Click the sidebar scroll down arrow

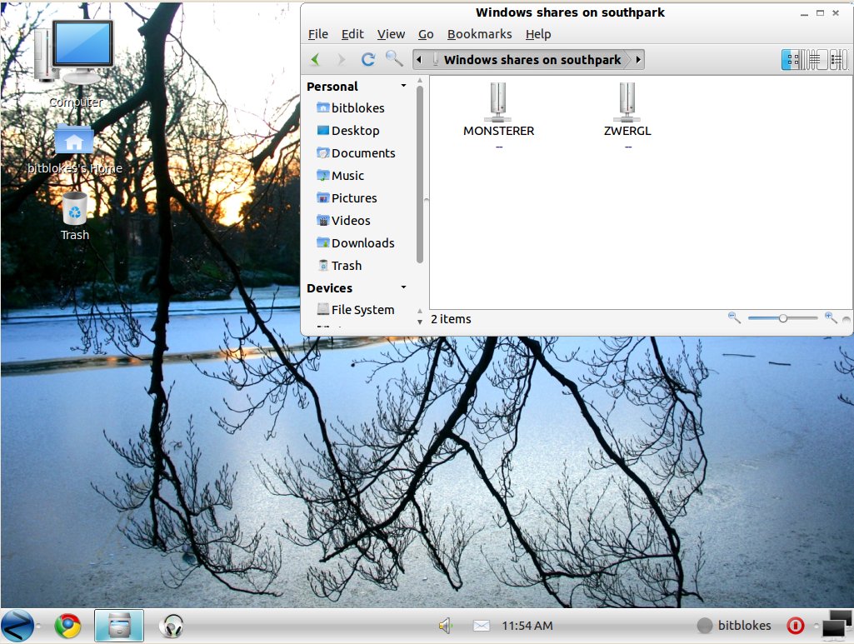tap(419, 322)
